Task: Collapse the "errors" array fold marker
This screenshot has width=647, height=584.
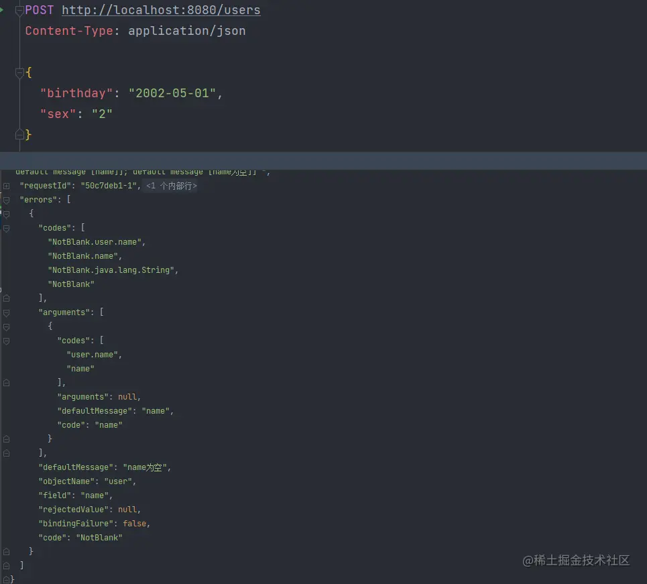Action: (x=7, y=200)
